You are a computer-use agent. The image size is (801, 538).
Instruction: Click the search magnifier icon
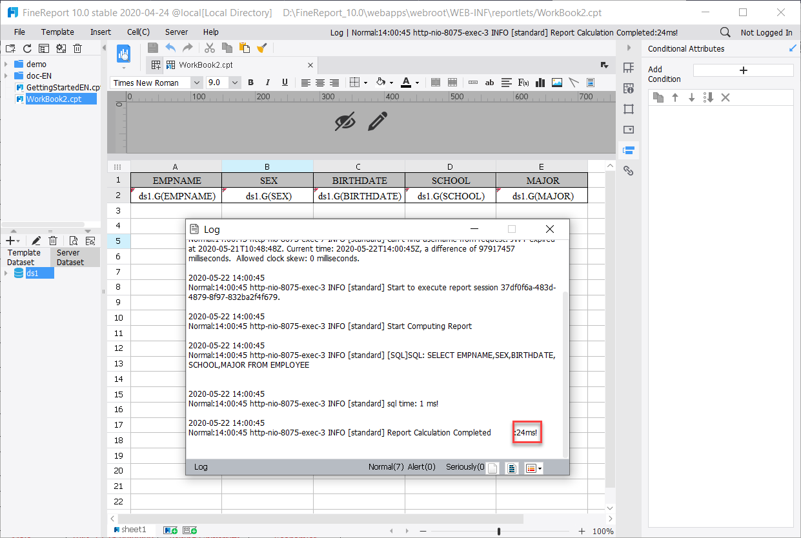point(725,32)
